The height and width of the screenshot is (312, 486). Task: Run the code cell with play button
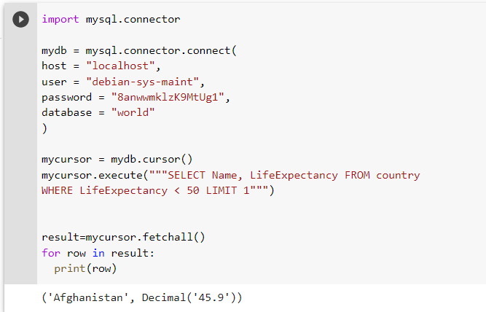pyautogui.click(x=21, y=20)
